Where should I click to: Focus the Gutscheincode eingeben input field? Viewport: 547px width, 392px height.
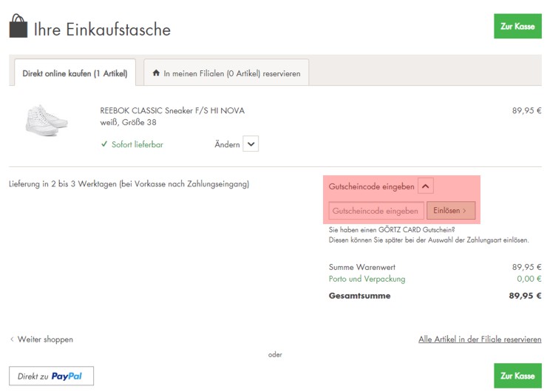pos(376,211)
